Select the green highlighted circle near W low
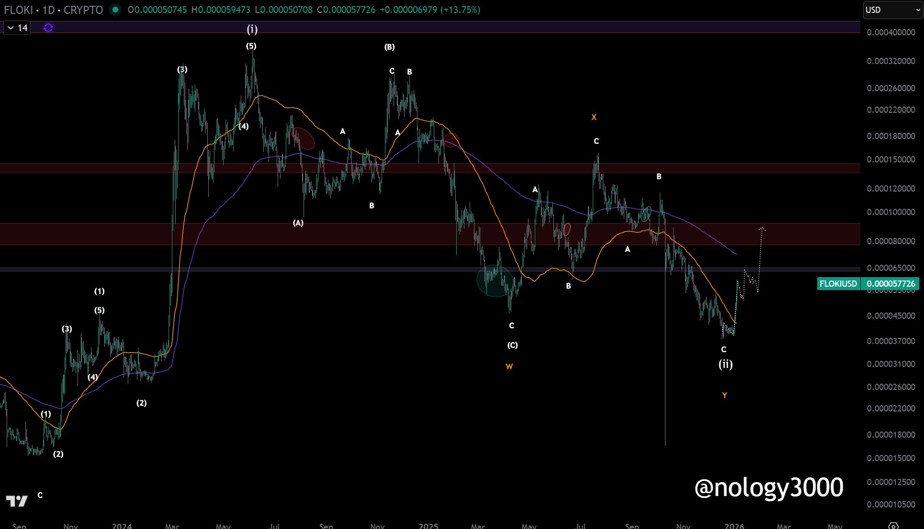The image size is (924, 529). pos(496,281)
